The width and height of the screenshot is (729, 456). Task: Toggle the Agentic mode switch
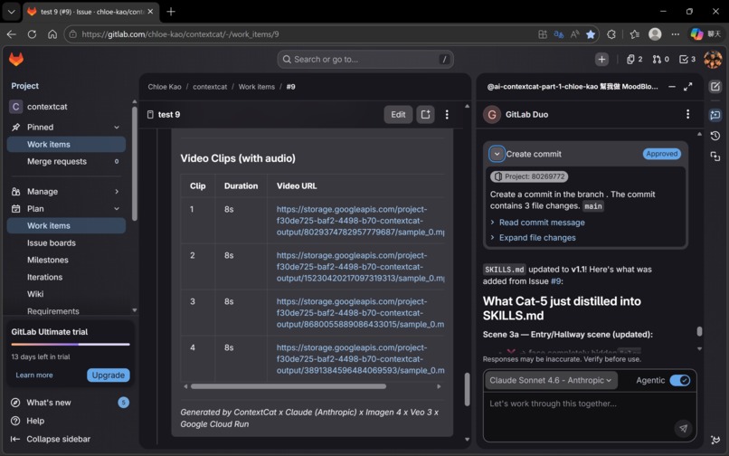pyautogui.click(x=680, y=380)
